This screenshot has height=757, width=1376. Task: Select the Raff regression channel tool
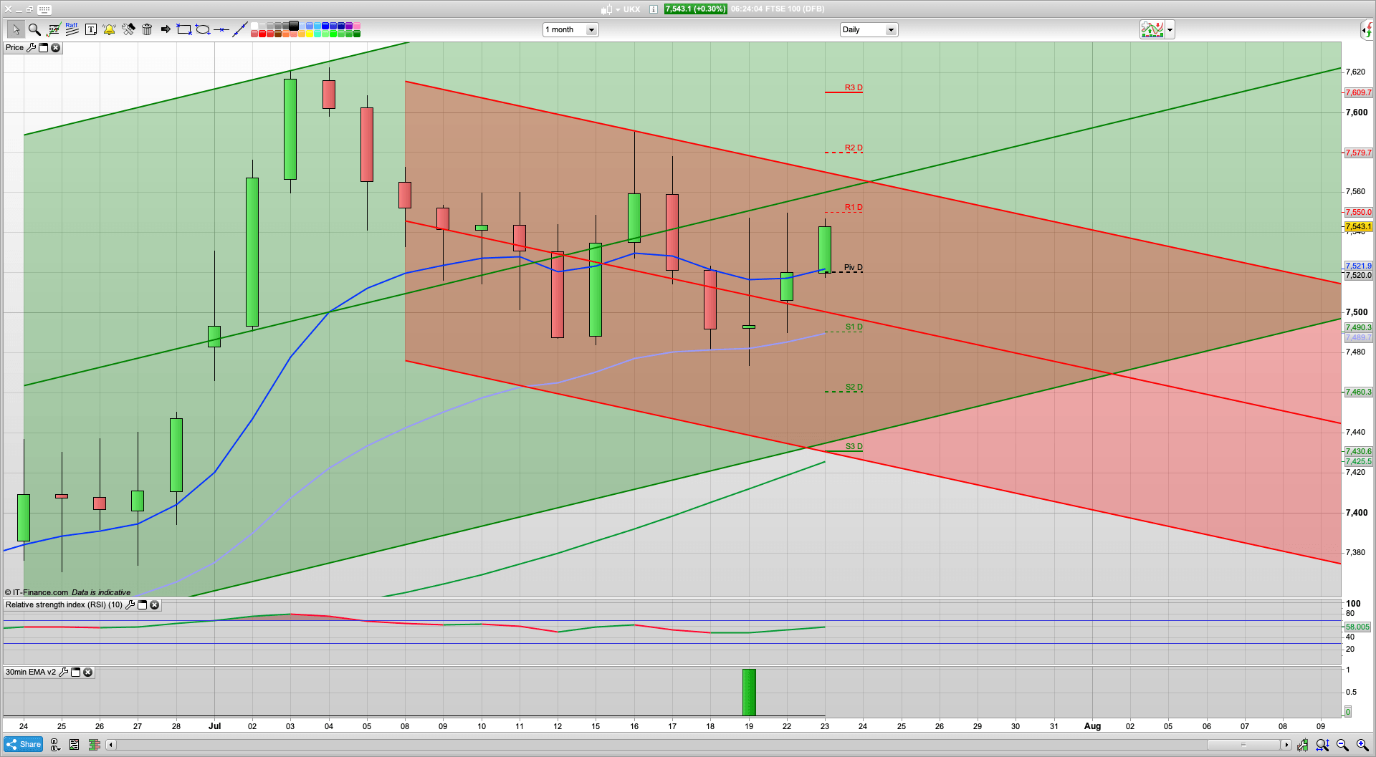click(72, 29)
